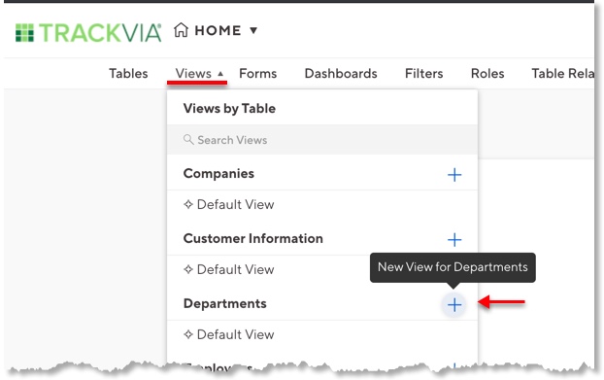Image resolution: width=604 pixels, height=380 pixels.
Task: Select the Roles tab
Action: [x=487, y=73]
